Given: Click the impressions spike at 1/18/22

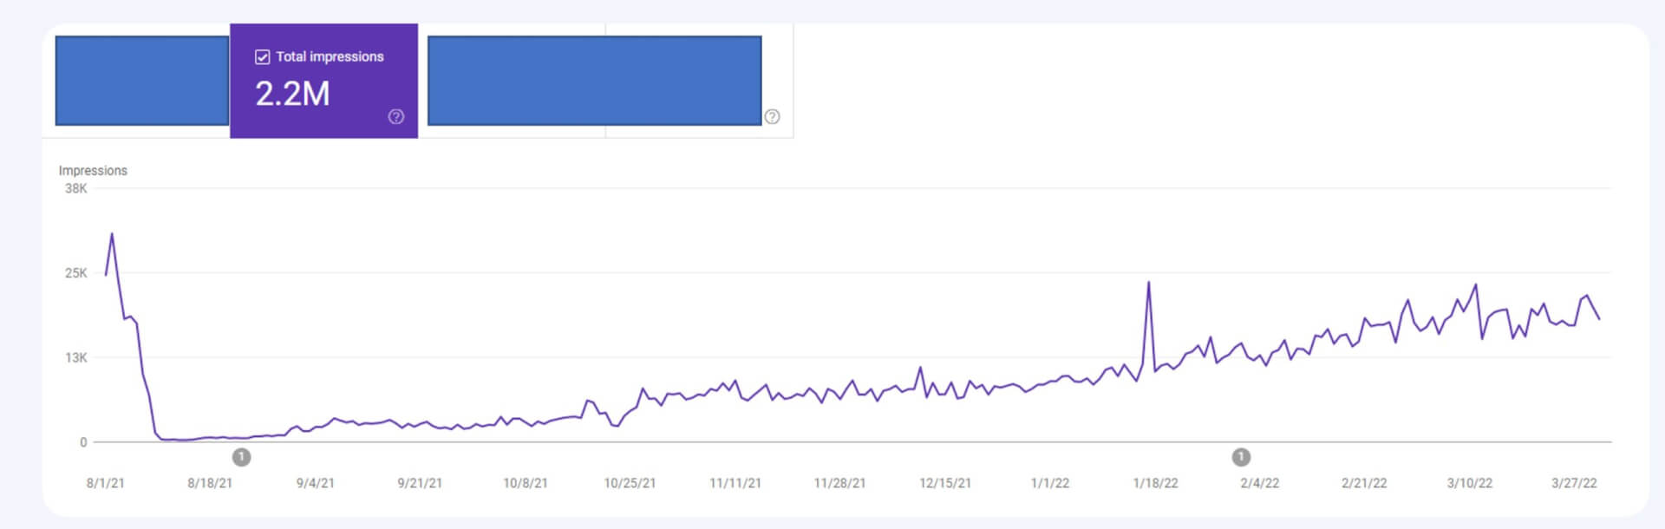Looking at the screenshot, I should (1149, 282).
